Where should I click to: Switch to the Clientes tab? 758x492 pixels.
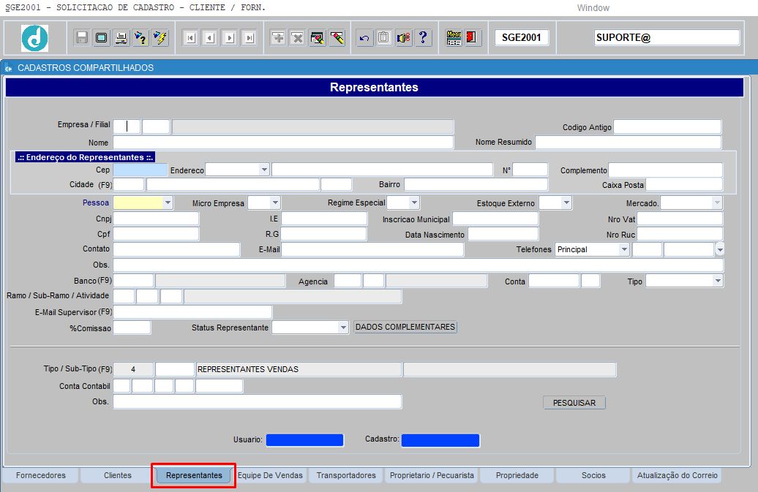click(x=118, y=476)
